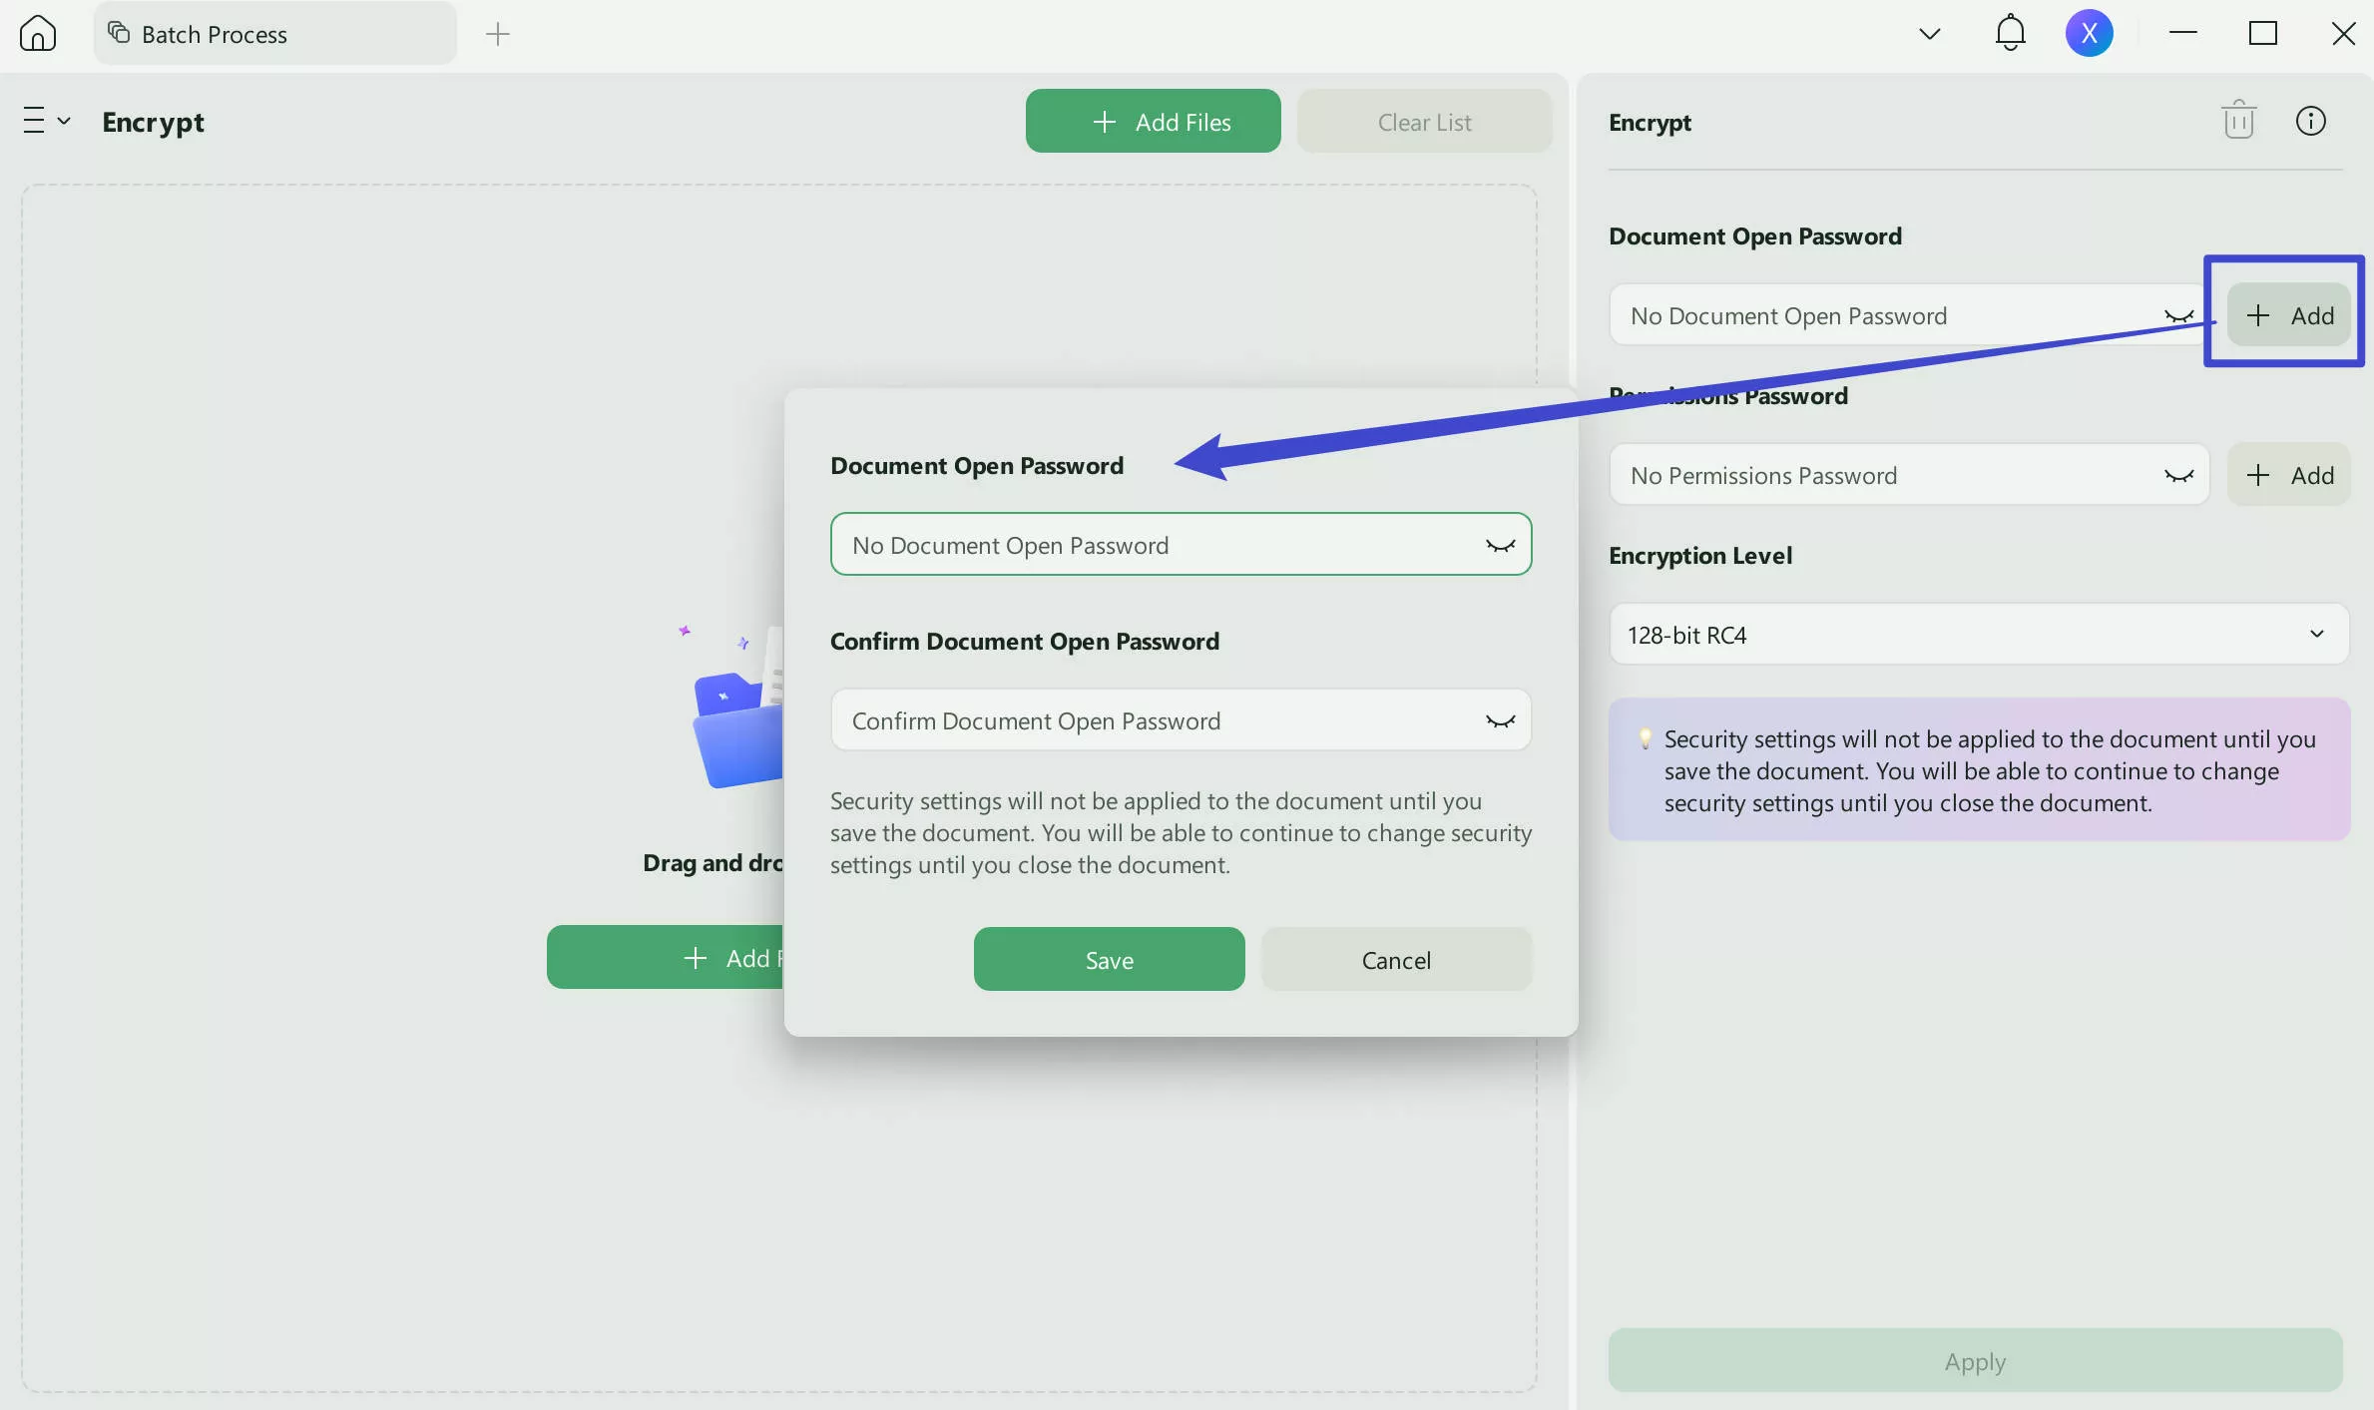This screenshot has height=1410, width=2374.
Task: Toggle visibility in dialog Document Open Password field
Action: point(1500,545)
